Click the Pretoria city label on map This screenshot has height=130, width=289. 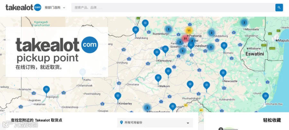195,35
